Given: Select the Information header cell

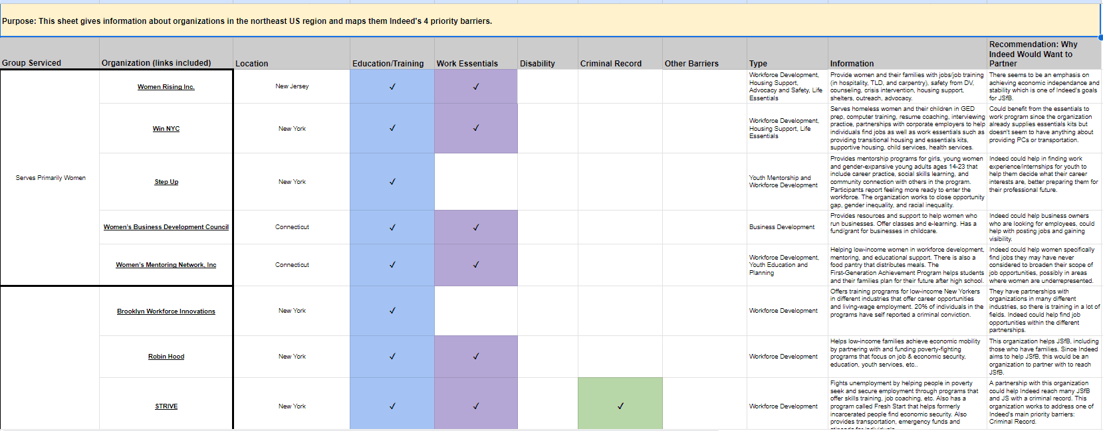Looking at the screenshot, I should click(908, 53).
